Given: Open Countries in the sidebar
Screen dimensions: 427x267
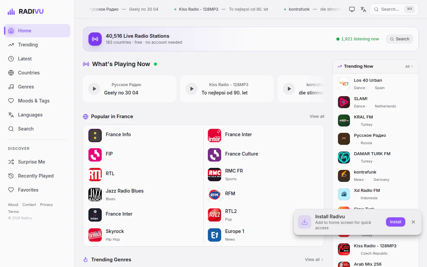Looking at the screenshot, I should click(37, 73).
